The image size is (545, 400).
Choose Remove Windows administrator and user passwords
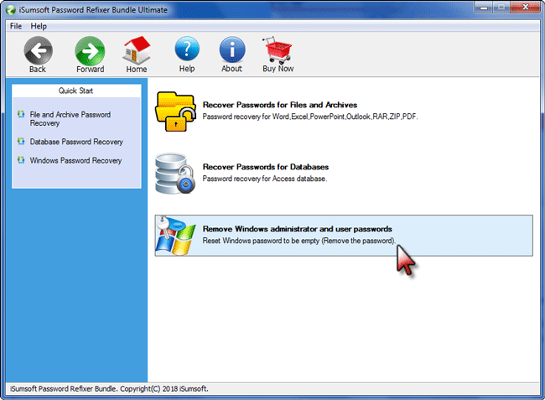(344, 236)
